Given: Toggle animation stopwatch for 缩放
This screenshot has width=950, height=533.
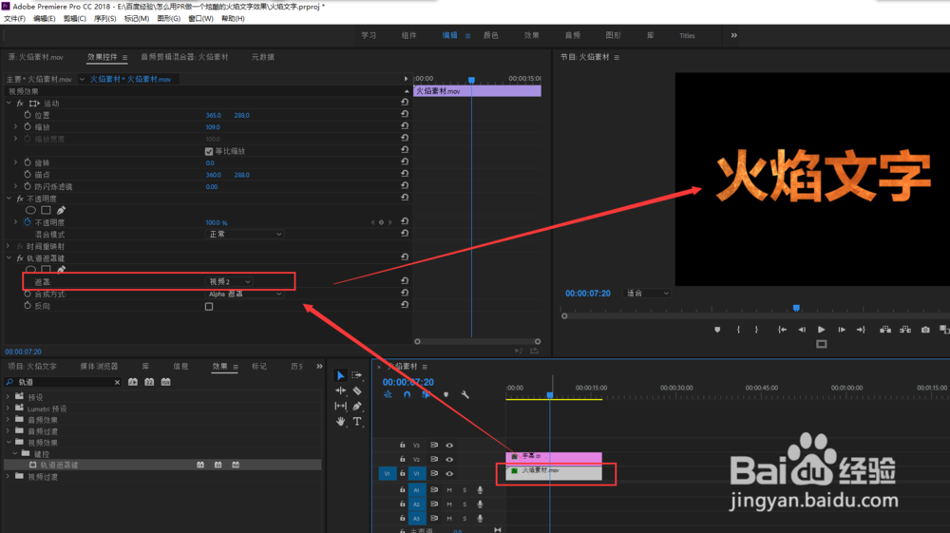Looking at the screenshot, I should point(28,126).
